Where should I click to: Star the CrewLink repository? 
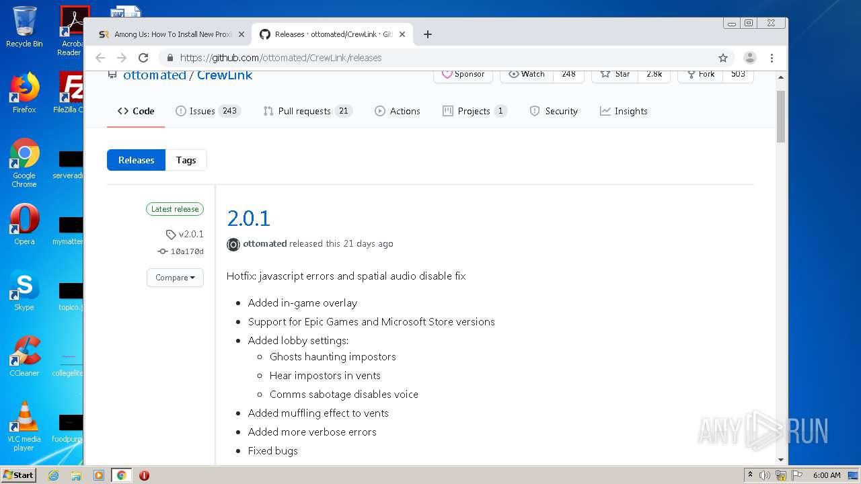[615, 74]
